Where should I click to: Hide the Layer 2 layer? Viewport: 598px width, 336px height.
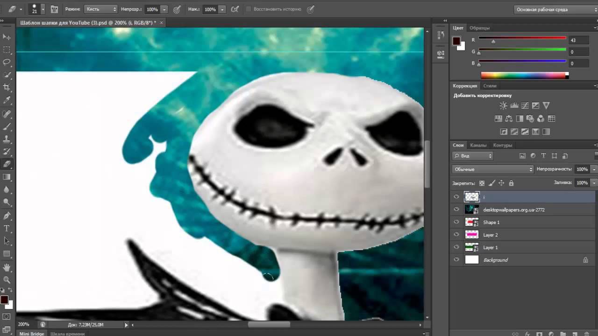point(456,235)
